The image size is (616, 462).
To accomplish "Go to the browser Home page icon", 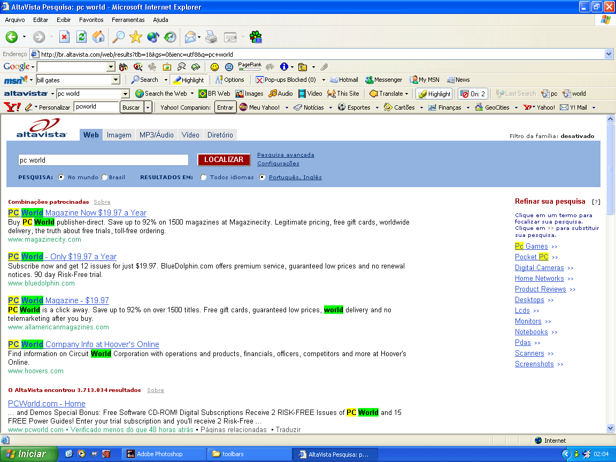I will 98,37.
